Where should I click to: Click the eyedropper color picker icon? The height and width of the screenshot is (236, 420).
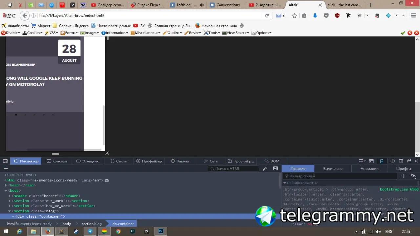[265, 168]
